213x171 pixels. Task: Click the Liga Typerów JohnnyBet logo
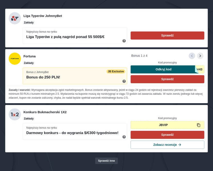point(15,18)
